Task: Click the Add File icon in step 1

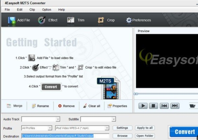Action: coord(31,58)
